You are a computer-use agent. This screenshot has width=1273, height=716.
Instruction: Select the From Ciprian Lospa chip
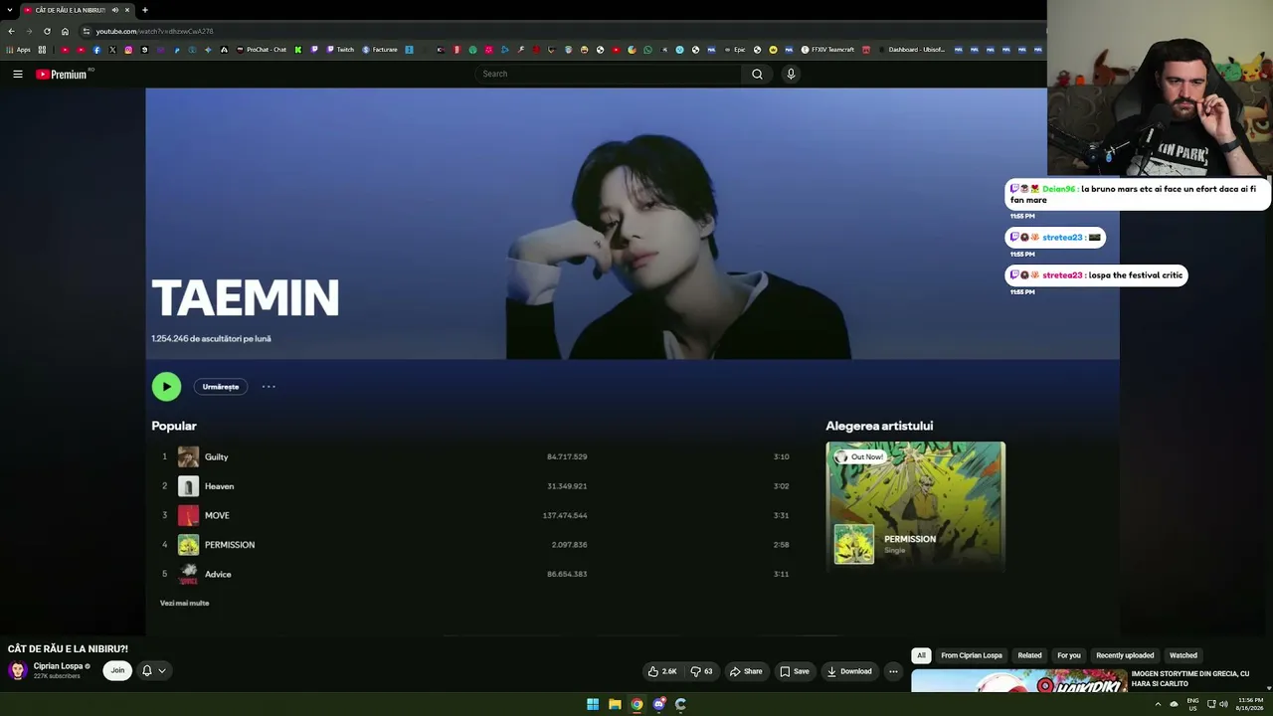tap(972, 655)
